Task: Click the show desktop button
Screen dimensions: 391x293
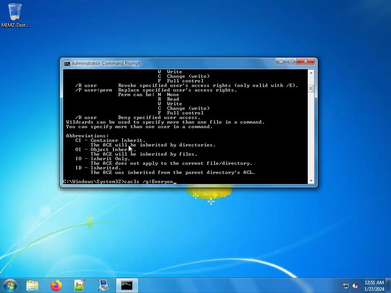Action: click(389, 286)
